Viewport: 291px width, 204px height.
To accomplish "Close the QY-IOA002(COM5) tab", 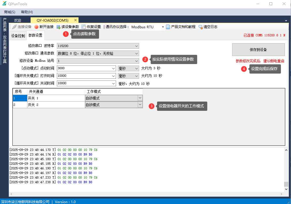I will [x=76, y=20].
